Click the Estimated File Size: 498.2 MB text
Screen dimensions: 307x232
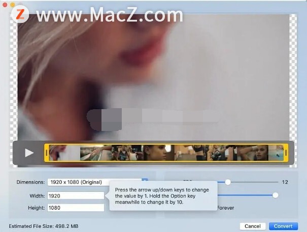(44, 226)
